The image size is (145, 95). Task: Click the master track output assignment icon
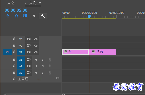[58, 78]
